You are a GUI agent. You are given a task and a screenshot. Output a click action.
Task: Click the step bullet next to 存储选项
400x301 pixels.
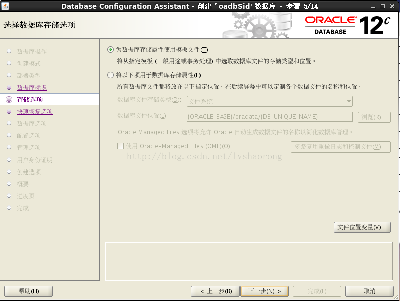click(x=9, y=99)
